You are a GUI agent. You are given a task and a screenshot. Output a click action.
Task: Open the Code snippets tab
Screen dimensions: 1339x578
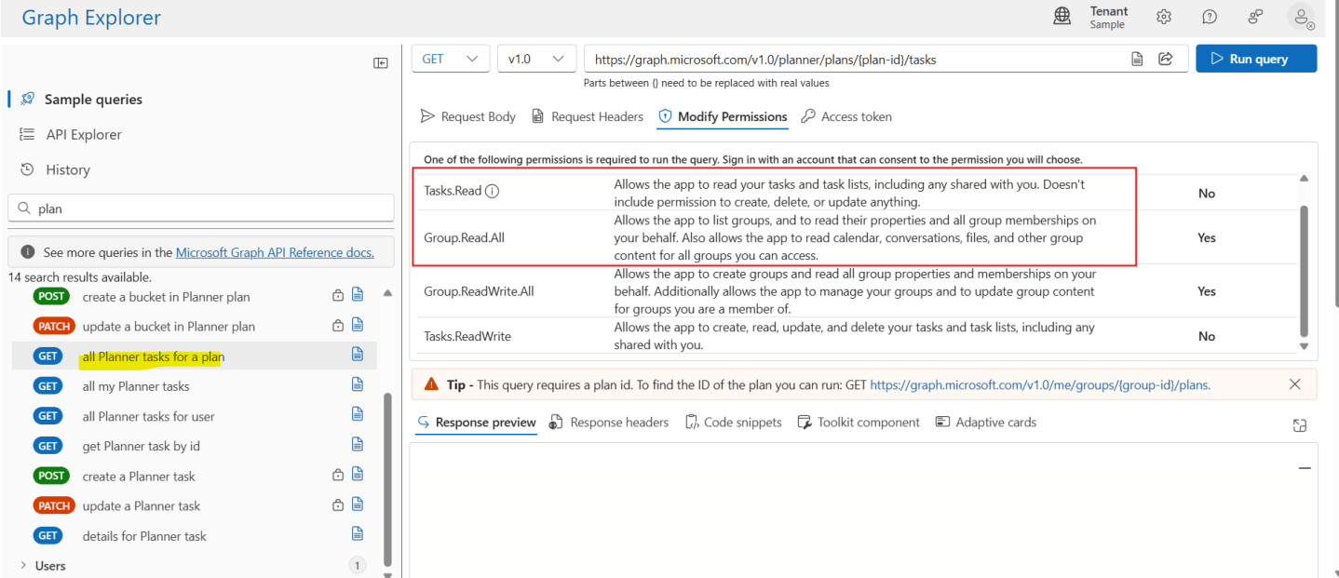point(734,423)
